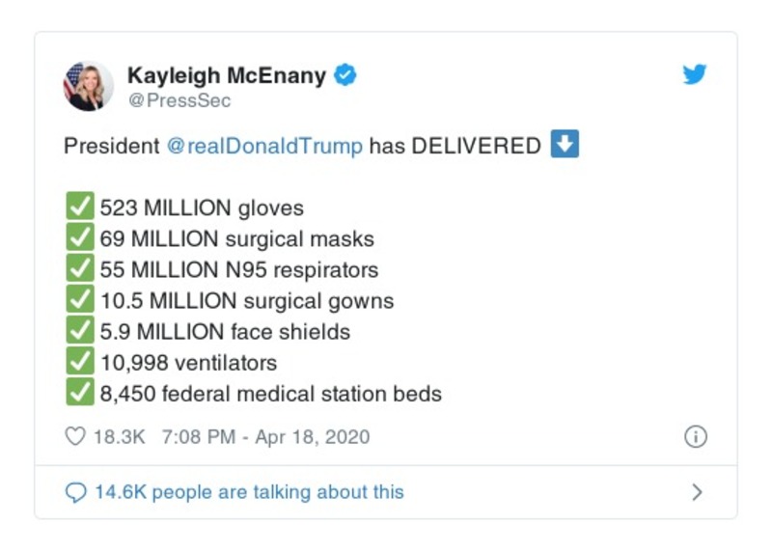772x552 pixels.
Task: Like the tweet with the heart icon
Action: point(75,437)
